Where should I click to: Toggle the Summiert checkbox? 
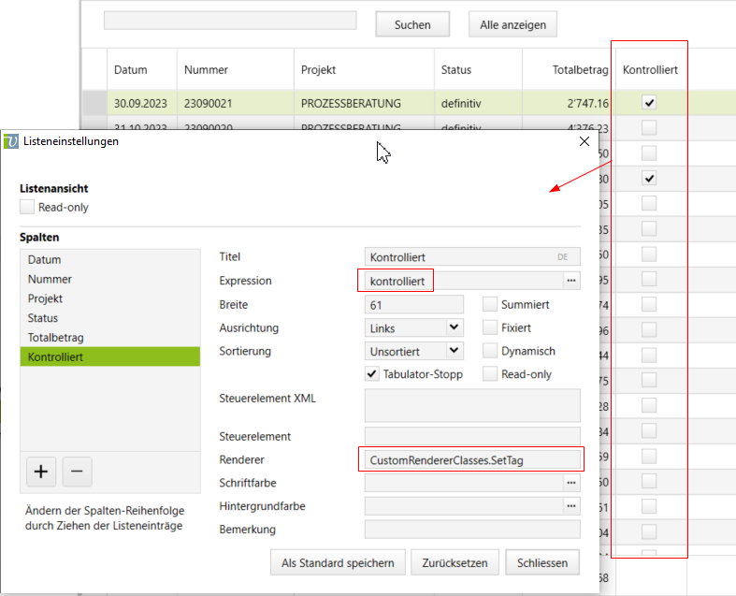[x=490, y=304]
